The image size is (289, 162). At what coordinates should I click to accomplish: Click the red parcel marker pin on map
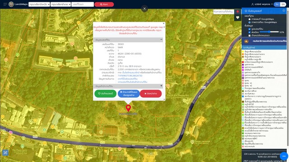point(128,108)
